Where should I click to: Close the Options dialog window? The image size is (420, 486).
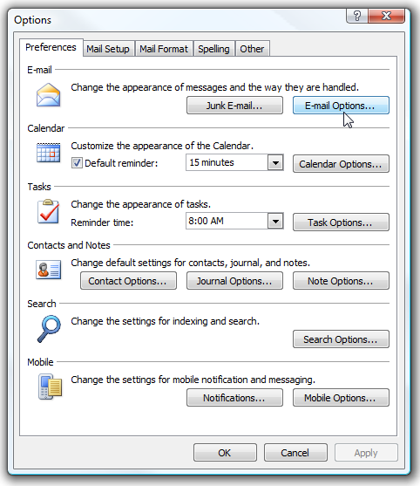[x=386, y=16]
